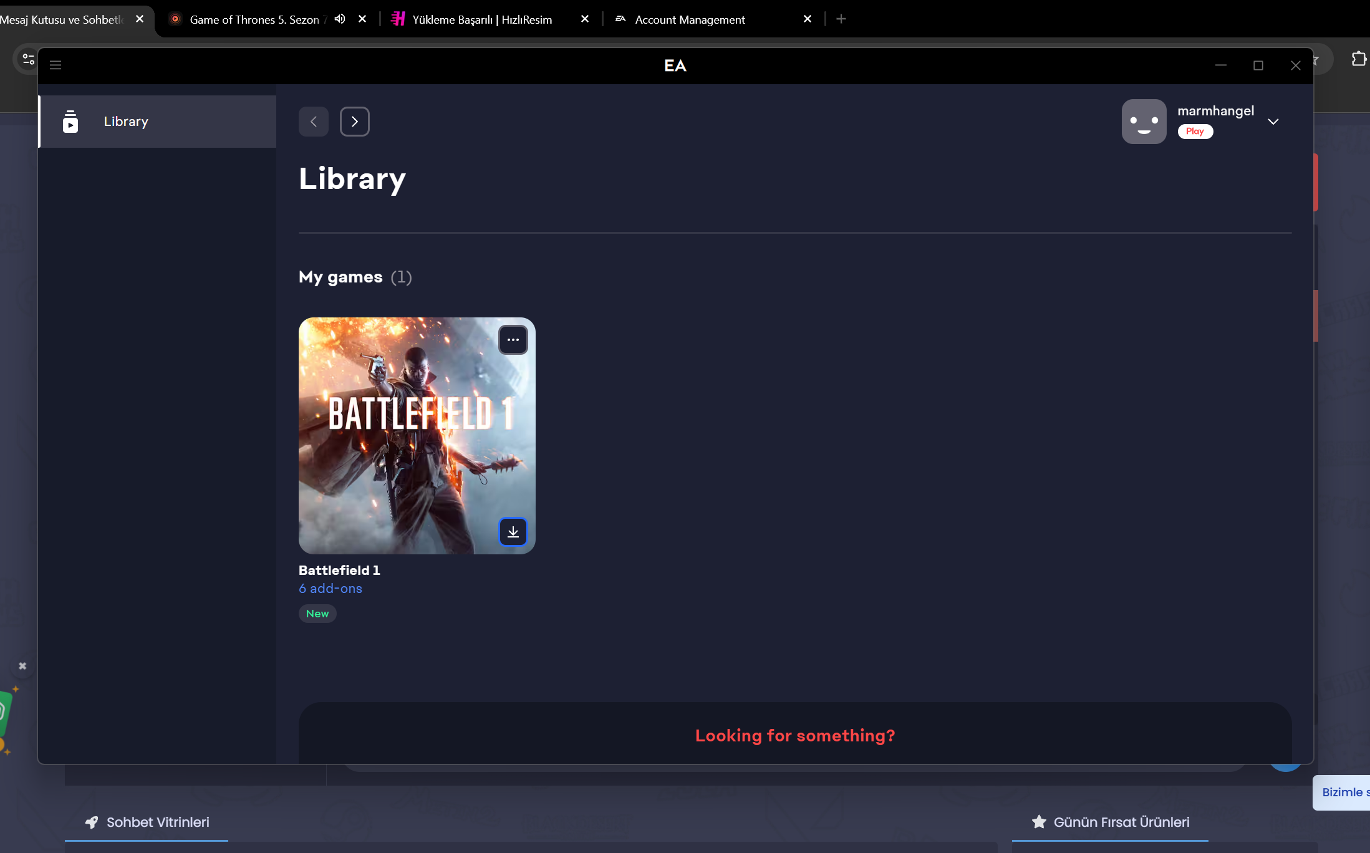Image resolution: width=1370 pixels, height=853 pixels.
Task: Click the Play badge under the username
Action: [1195, 132]
